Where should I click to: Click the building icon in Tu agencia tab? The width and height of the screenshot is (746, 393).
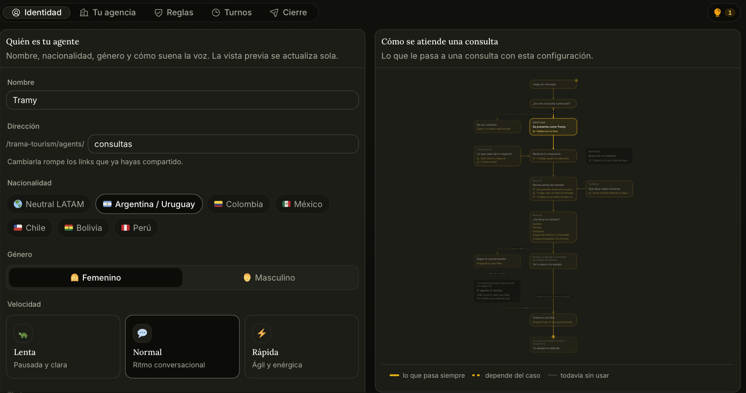84,13
